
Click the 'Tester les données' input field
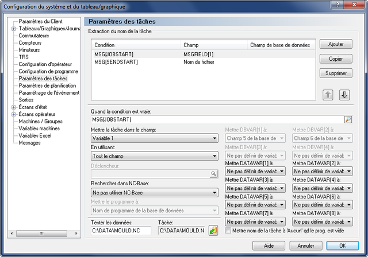point(121,231)
